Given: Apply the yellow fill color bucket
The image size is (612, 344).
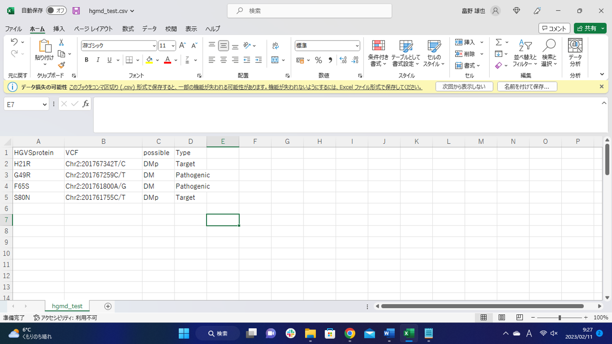Looking at the screenshot, I should pos(149,60).
